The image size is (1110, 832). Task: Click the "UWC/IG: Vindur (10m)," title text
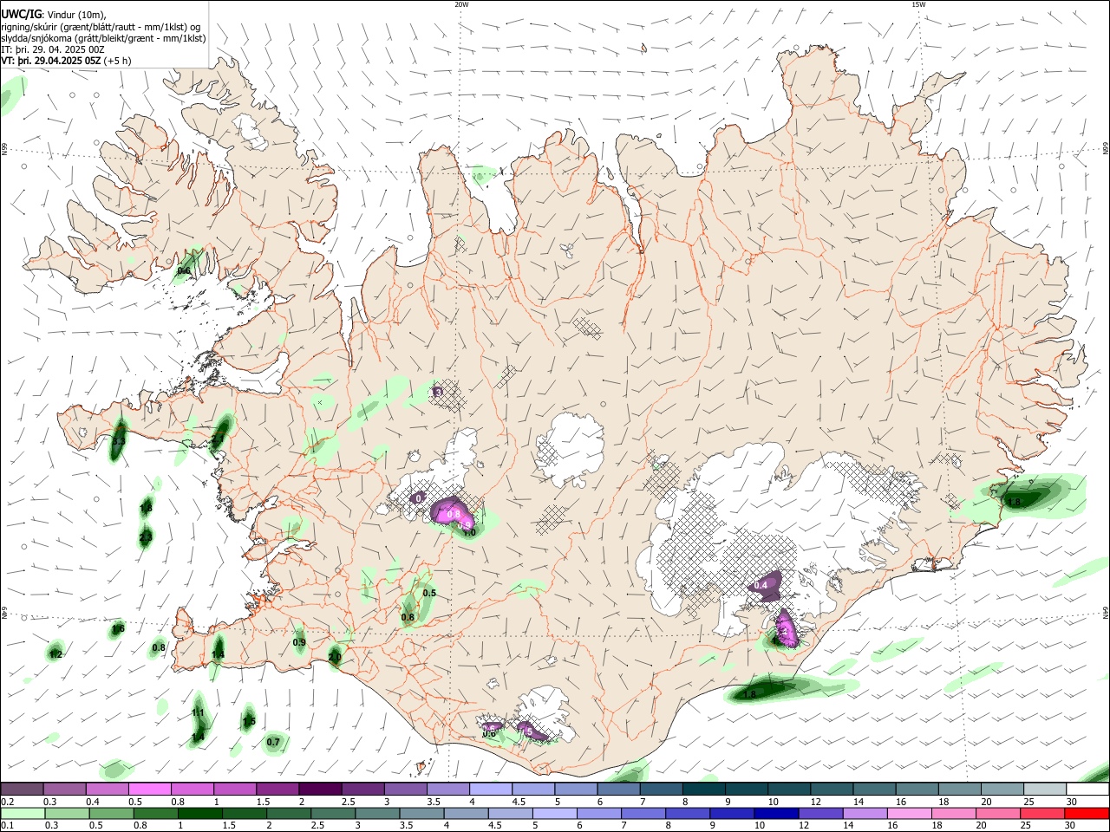(53, 15)
